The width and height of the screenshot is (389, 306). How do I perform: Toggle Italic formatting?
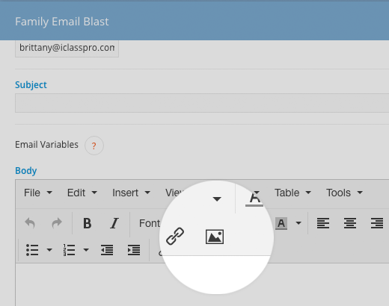click(114, 223)
